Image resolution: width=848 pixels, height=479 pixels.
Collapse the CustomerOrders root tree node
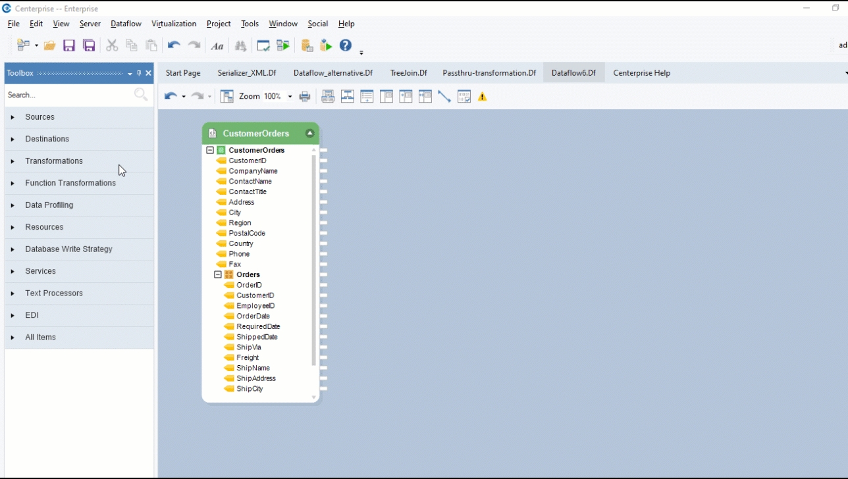click(210, 150)
